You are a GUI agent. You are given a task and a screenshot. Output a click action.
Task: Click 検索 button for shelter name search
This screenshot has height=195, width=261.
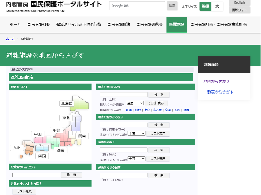(x=71, y=175)
